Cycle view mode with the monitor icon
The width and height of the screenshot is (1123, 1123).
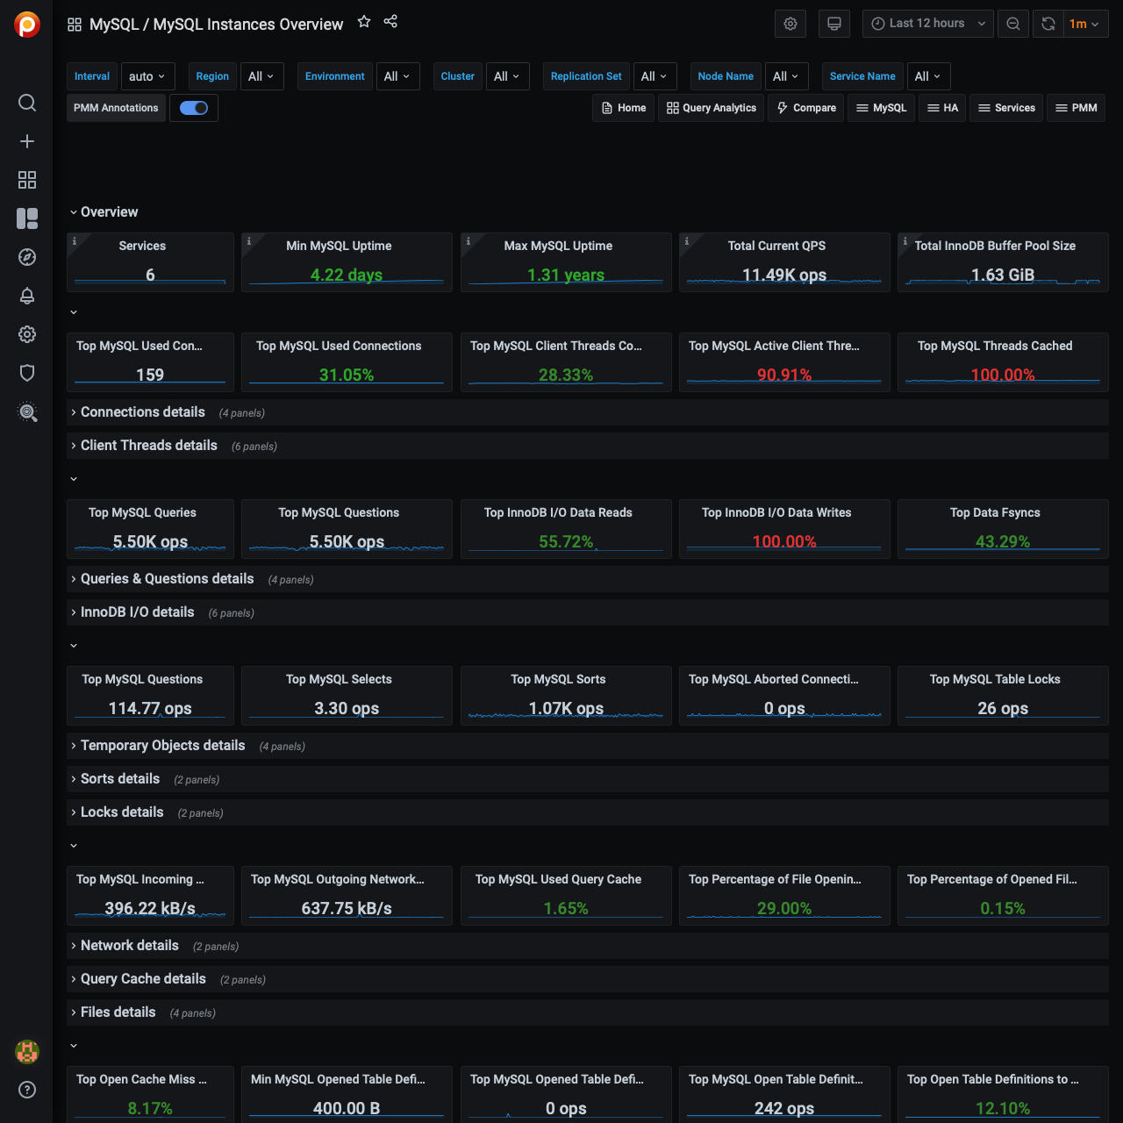pyautogui.click(x=834, y=24)
